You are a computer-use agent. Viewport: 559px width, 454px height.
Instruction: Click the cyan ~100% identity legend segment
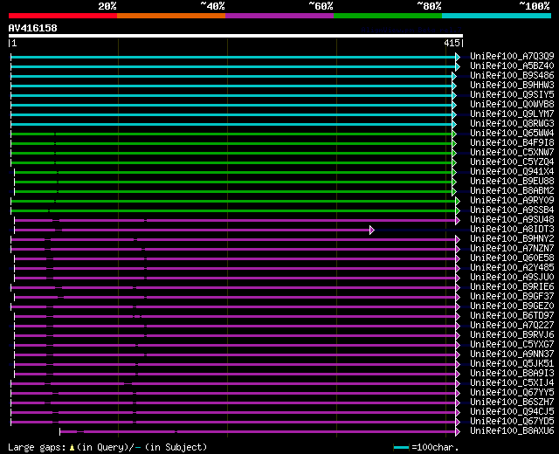tap(497, 16)
